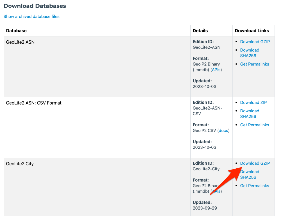Get Permalinks for GeoLite2 City
Image resolution: width=281 pixels, height=216 pixels.
(255, 185)
